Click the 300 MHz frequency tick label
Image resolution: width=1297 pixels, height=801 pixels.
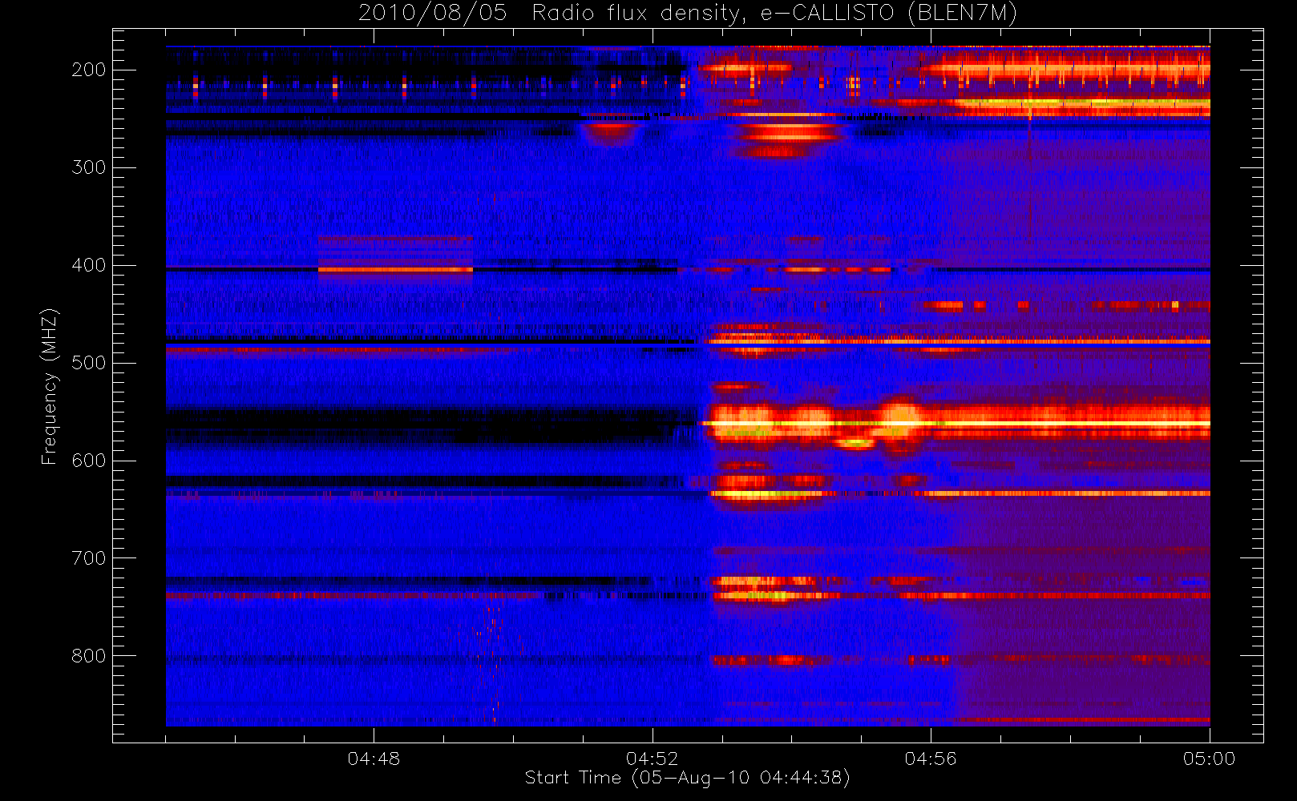tap(88, 167)
